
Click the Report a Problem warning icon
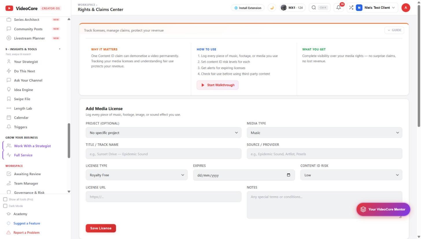pos(8,232)
